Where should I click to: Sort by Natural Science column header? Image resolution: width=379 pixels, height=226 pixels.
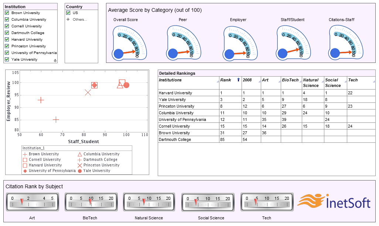coord(313,83)
